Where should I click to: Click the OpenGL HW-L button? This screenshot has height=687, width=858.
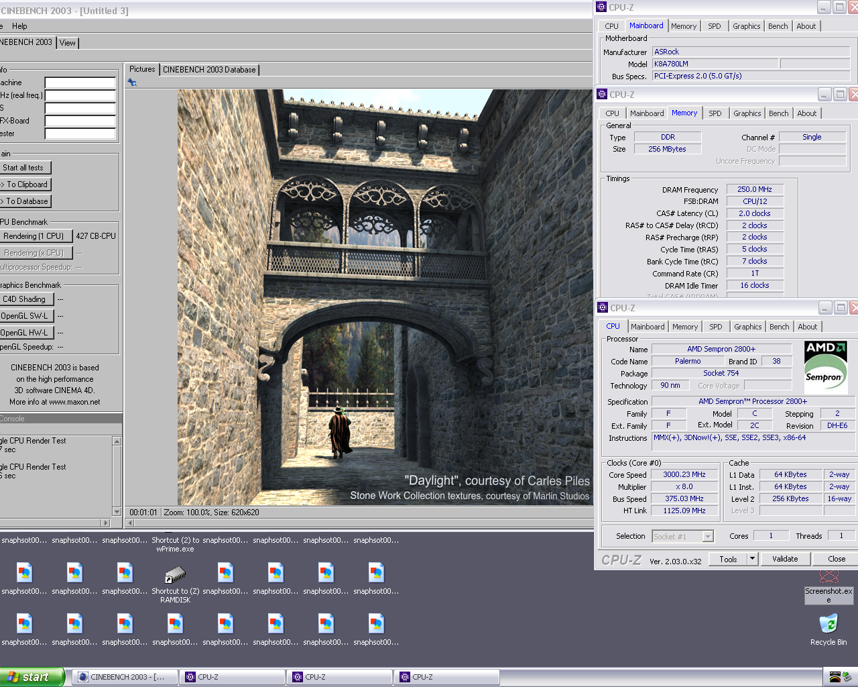pos(25,333)
